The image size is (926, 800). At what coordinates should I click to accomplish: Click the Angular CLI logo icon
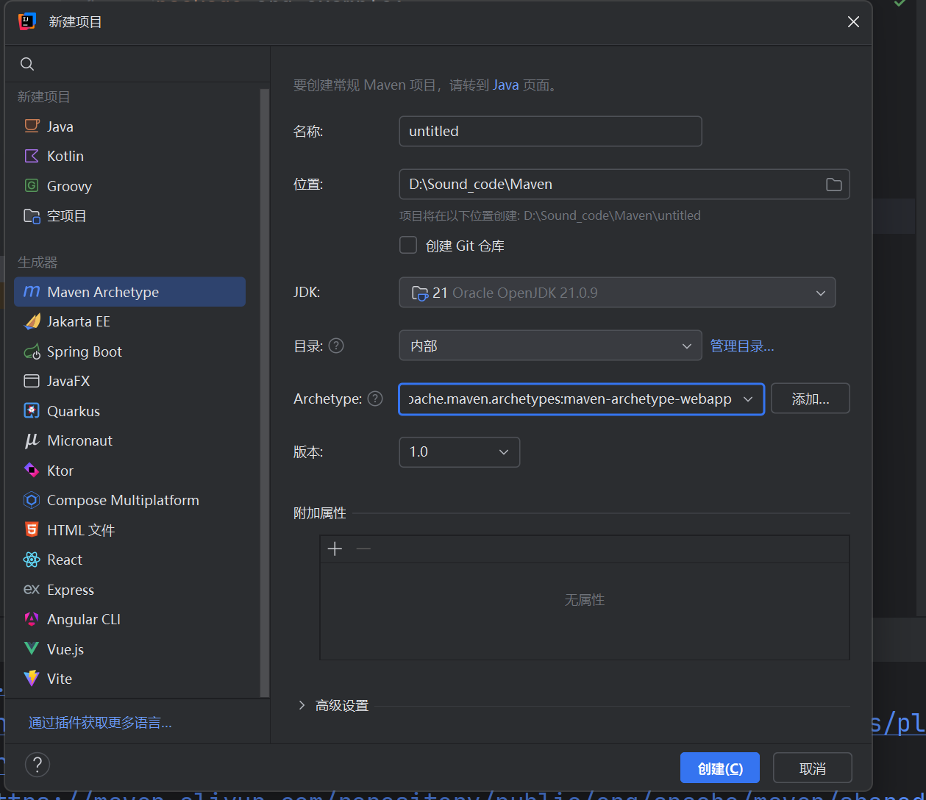click(x=32, y=619)
